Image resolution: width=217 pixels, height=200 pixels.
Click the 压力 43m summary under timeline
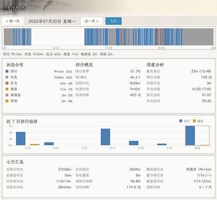[x=53, y=54]
